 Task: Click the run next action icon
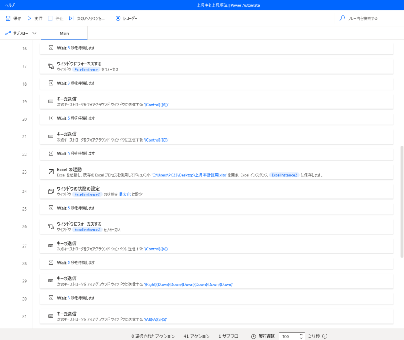[x=71, y=18]
